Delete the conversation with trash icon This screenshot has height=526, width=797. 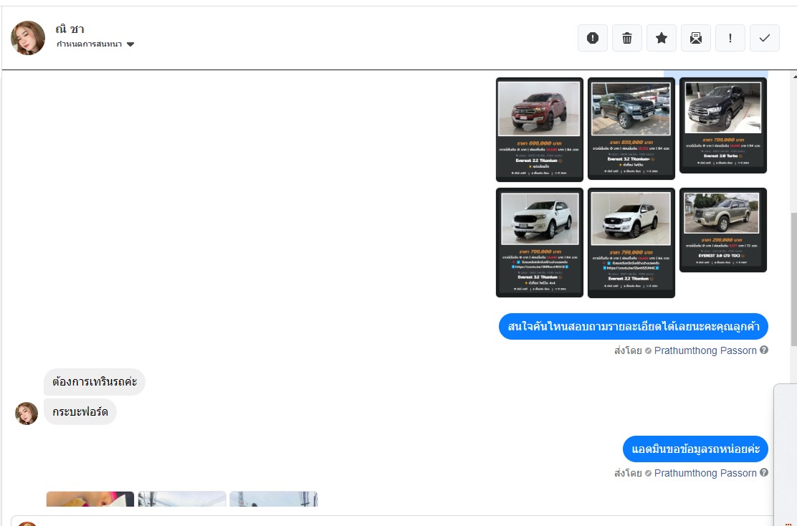(626, 38)
